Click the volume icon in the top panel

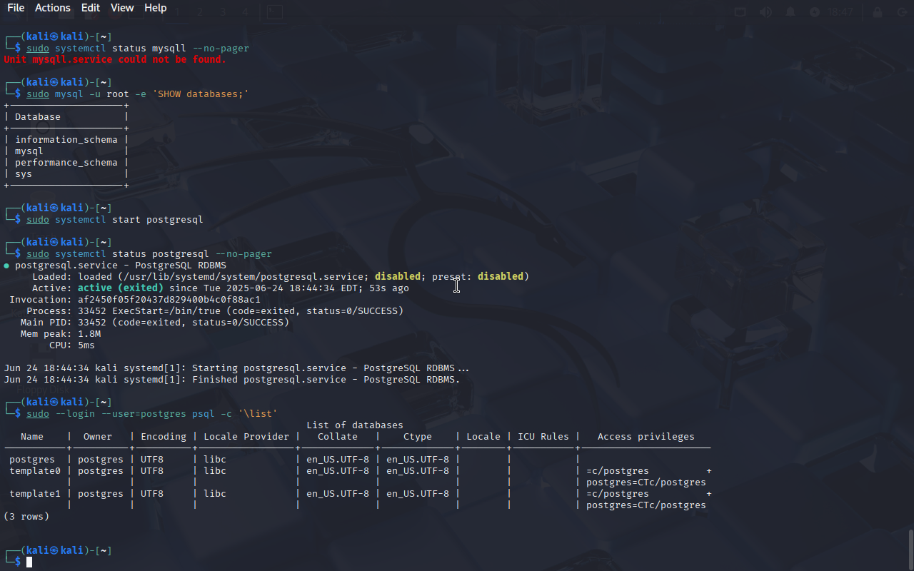coord(765,12)
